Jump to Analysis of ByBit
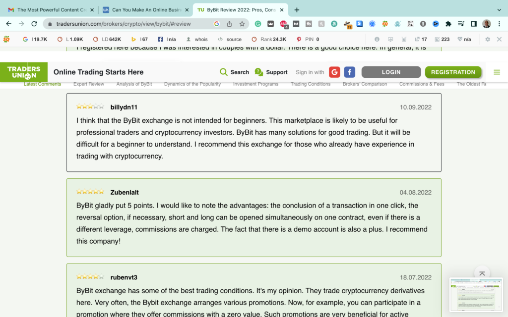This screenshot has width=508, height=317. (134, 84)
